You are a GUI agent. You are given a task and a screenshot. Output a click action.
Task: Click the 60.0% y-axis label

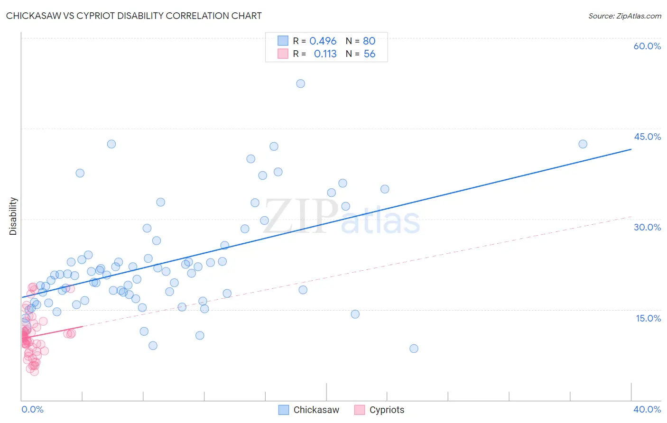tap(647, 46)
